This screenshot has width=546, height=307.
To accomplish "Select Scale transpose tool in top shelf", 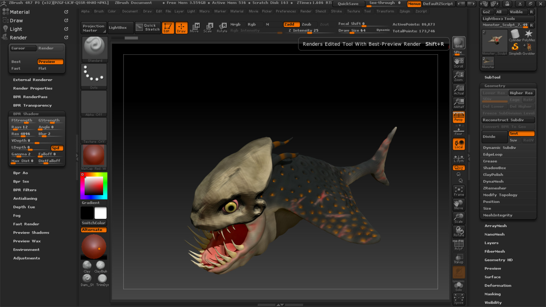I will point(208,28).
